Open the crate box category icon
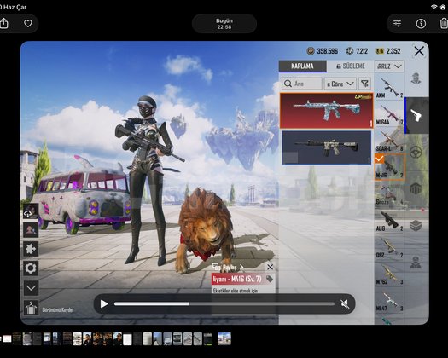Screen dimensions: 448x358 pyautogui.click(x=416, y=226)
